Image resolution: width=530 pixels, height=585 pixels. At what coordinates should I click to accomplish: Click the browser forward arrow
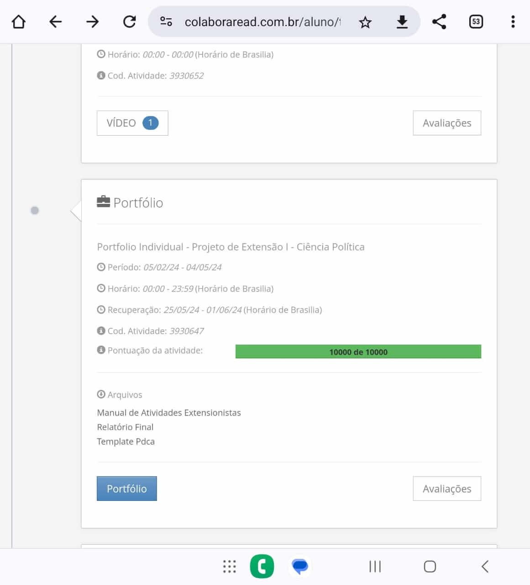93,21
